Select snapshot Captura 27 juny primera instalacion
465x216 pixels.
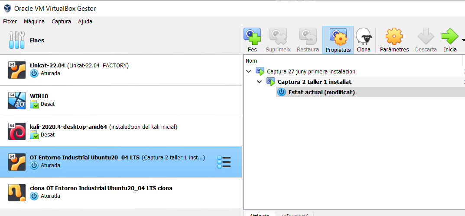tap(311, 71)
